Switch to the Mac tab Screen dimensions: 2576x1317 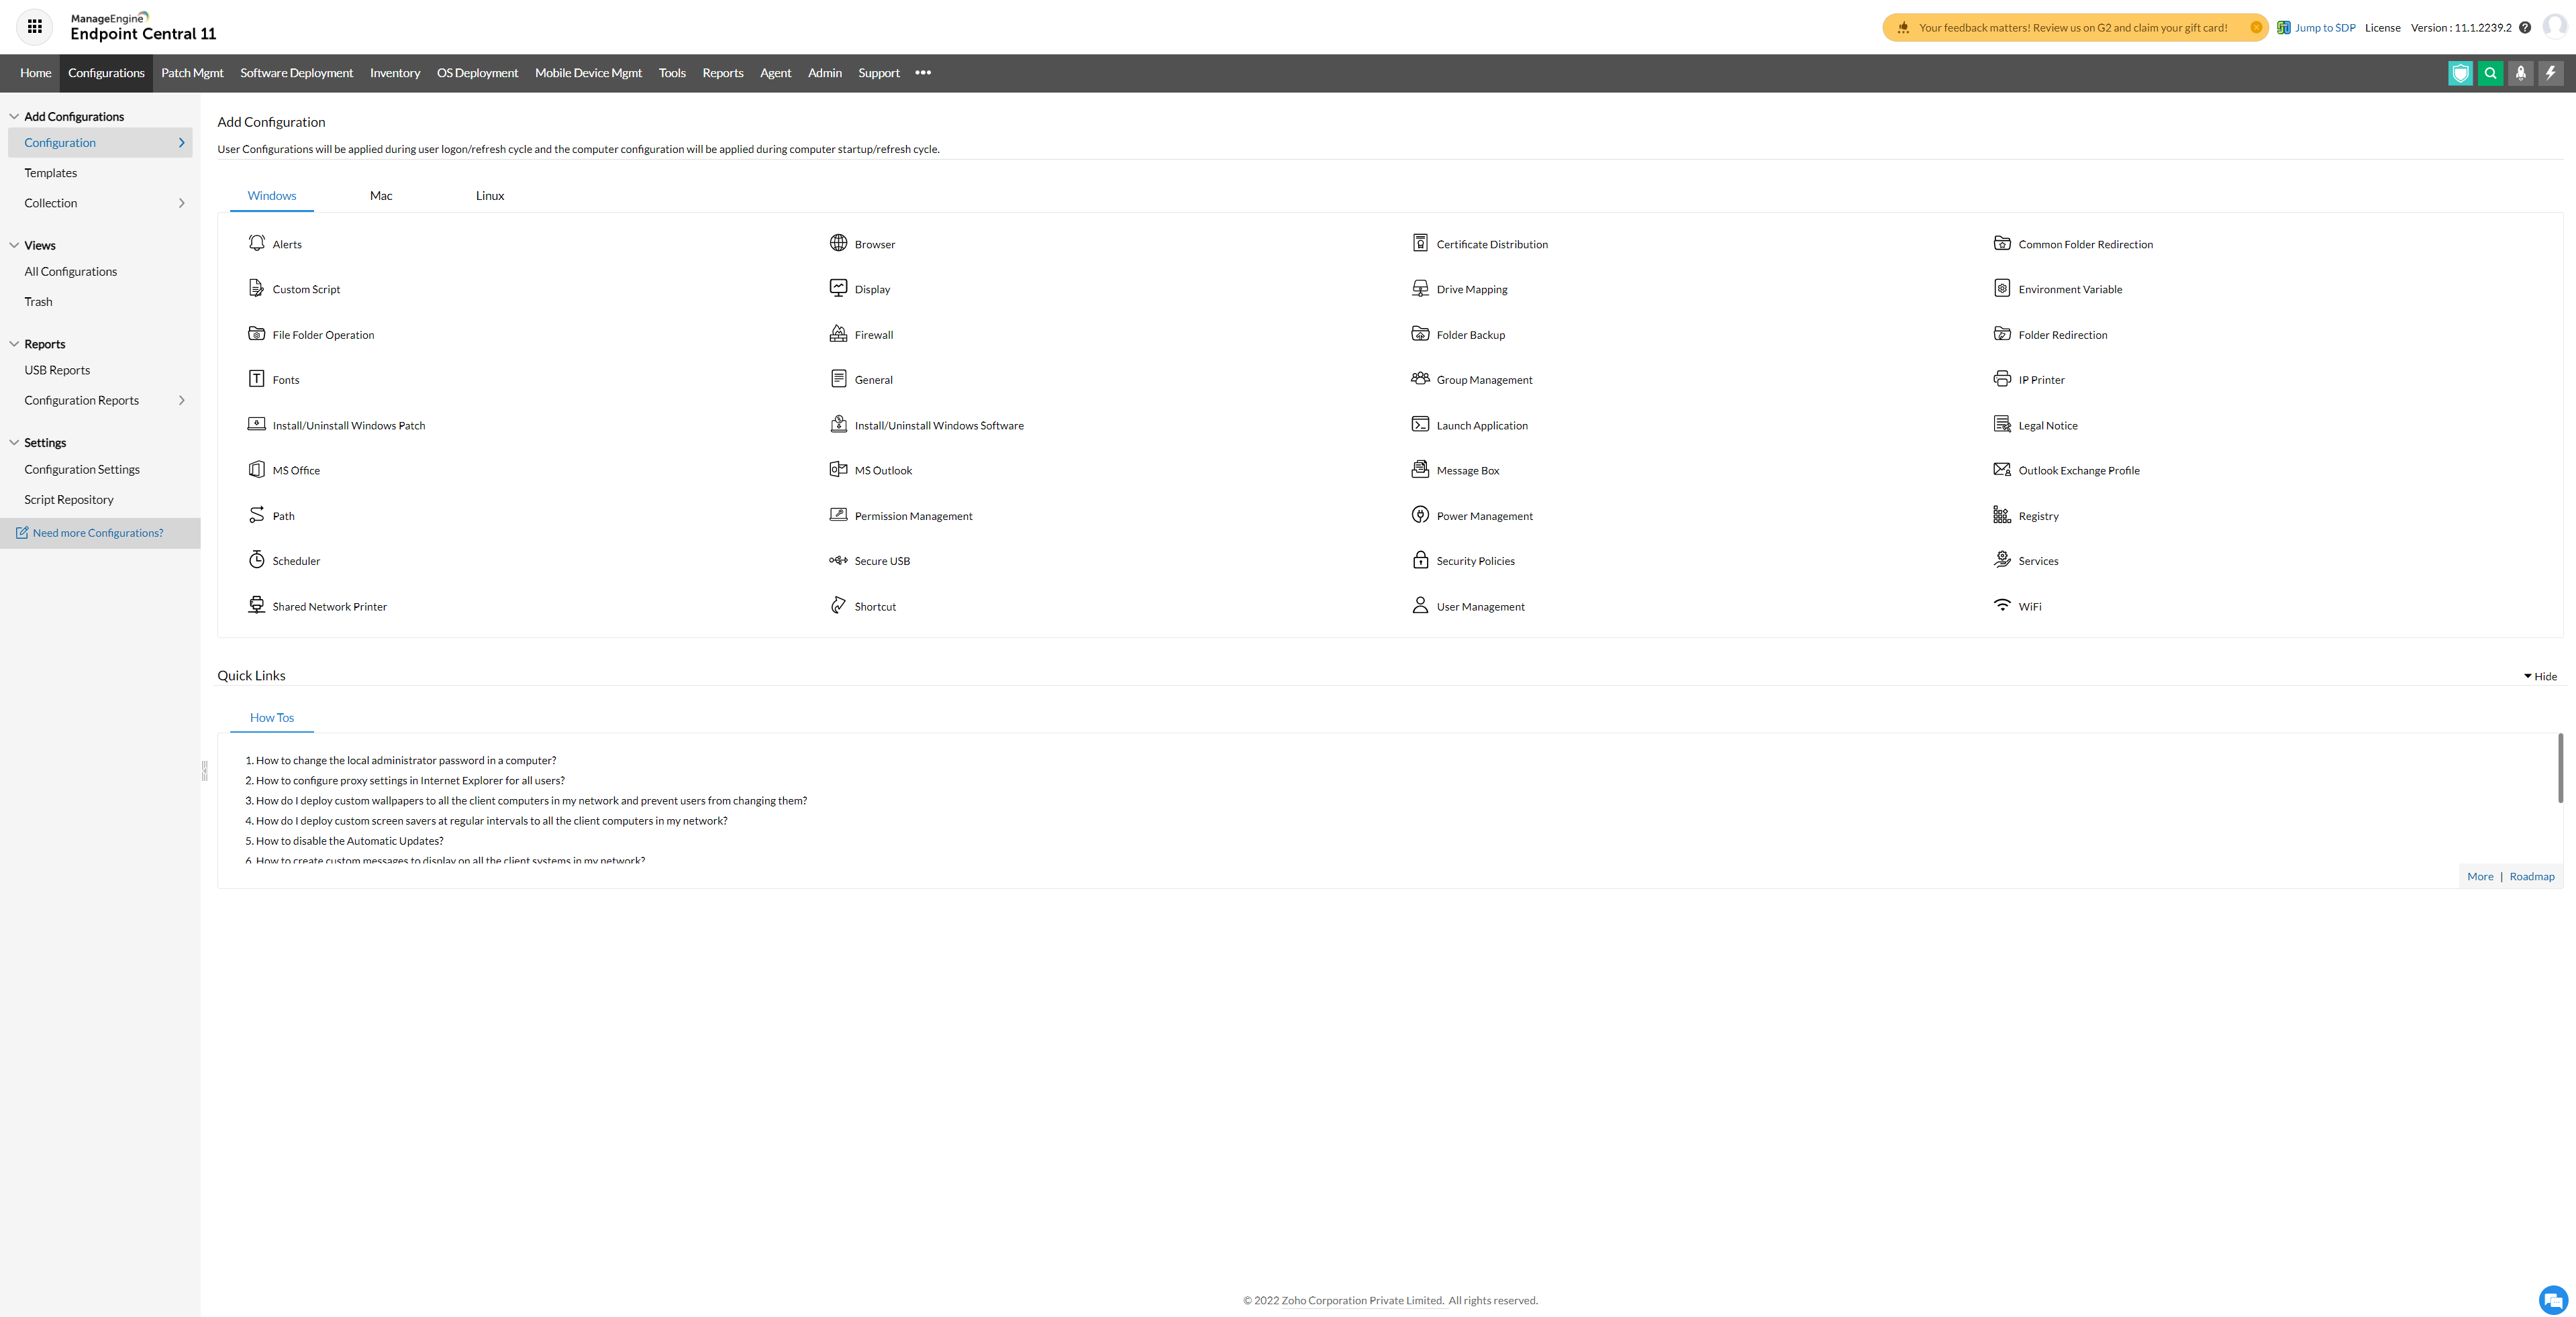coord(381,196)
